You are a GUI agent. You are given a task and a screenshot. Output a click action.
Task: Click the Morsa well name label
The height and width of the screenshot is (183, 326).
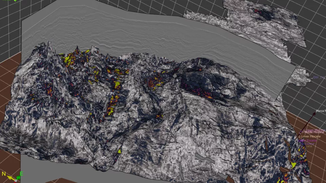[x=321, y=111]
